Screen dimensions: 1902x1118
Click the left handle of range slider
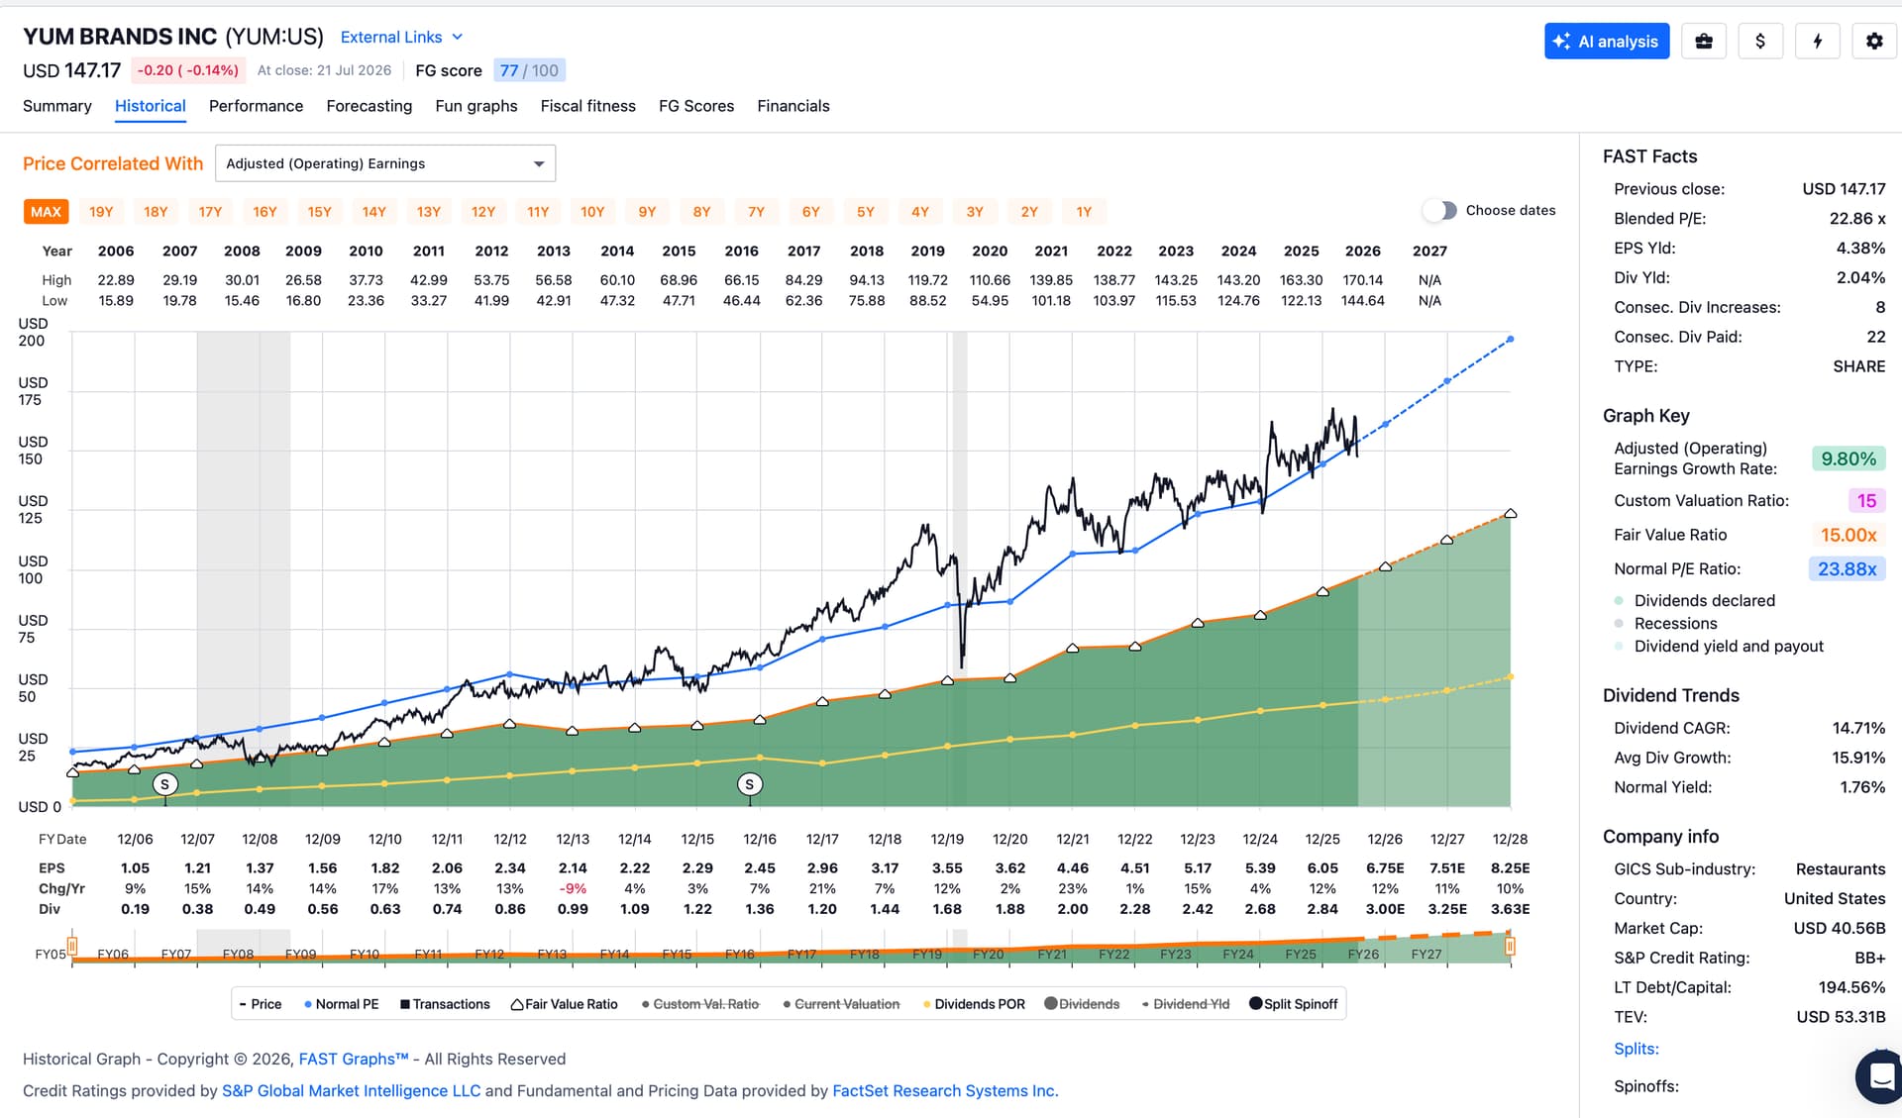point(72,947)
